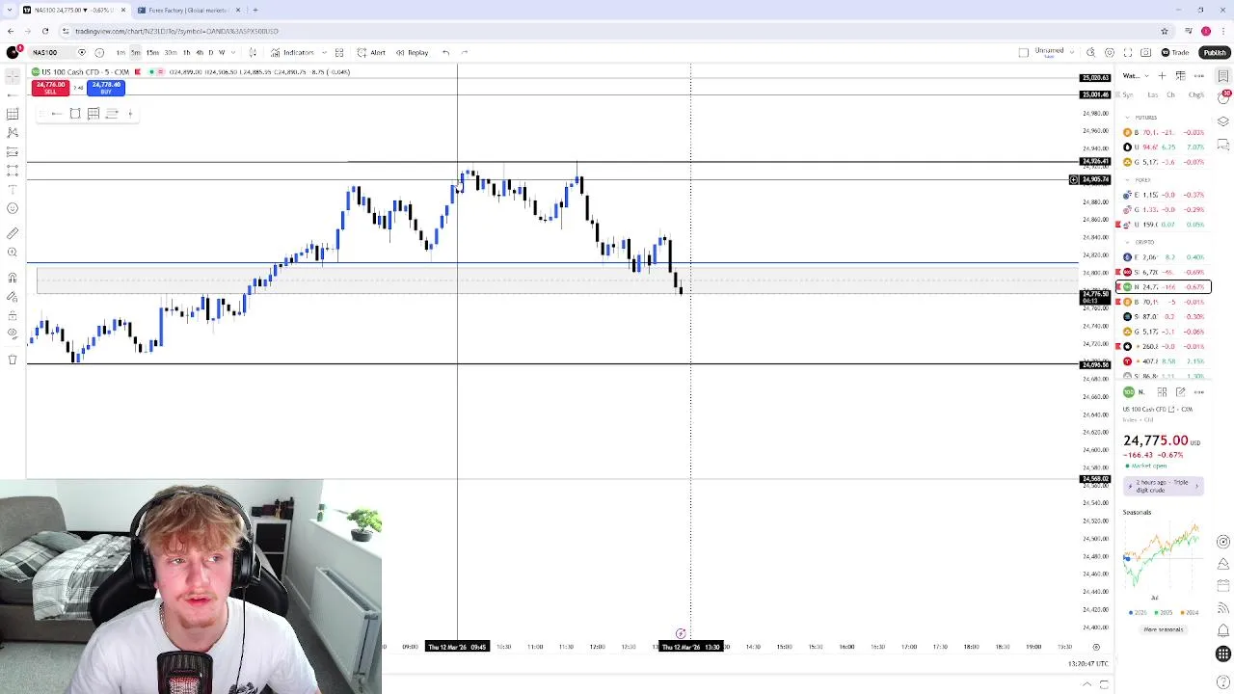Open the forecasting and measurement tools
This screenshot has height=694, width=1234.
pos(13,171)
